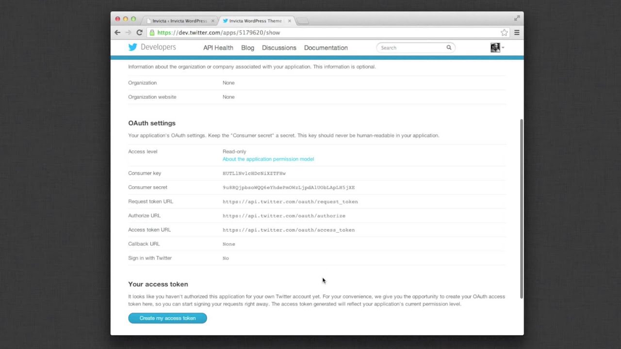This screenshot has height=349, width=621.
Task: Select the Consumer secret value text
Action: point(289,187)
